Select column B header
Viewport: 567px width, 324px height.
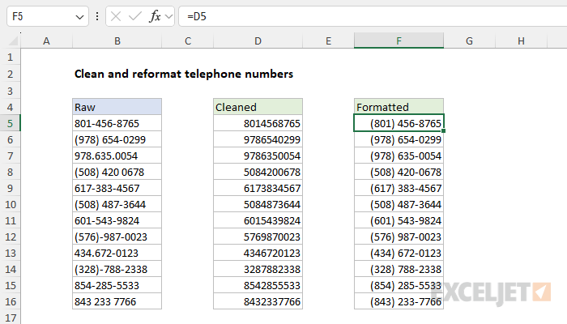[117, 40]
